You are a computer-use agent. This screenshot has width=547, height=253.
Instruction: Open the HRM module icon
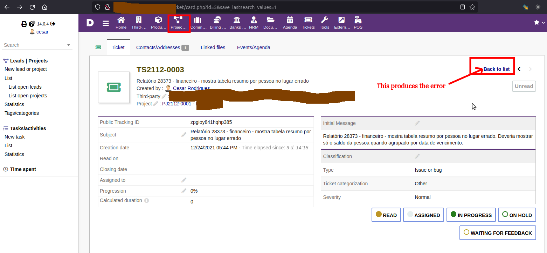pos(254,23)
